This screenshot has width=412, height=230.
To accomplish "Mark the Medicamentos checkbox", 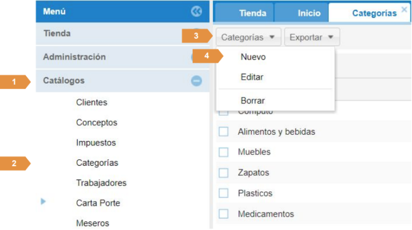I will (224, 214).
